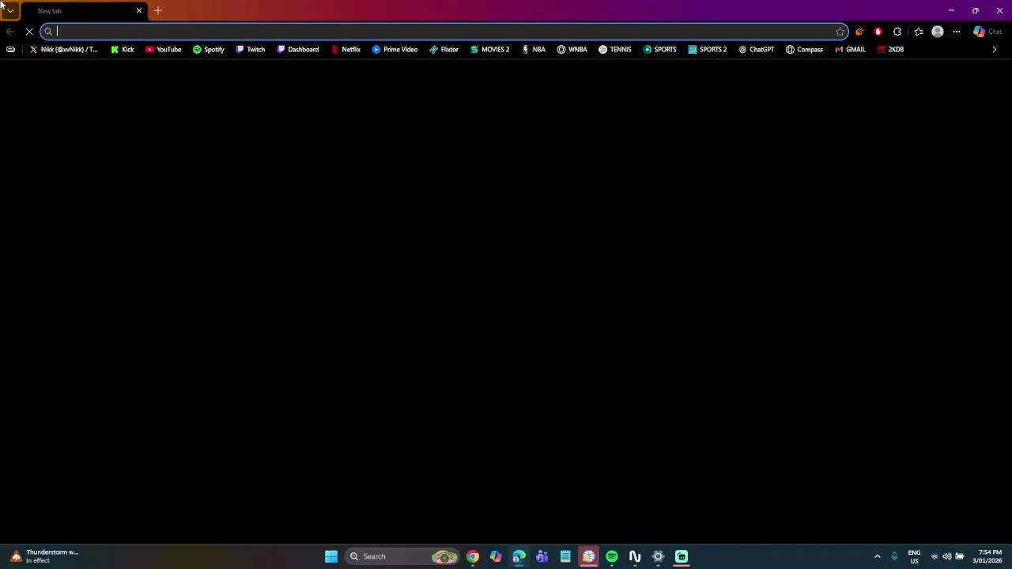This screenshot has width=1012, height=569.
Task: Open the tab groups icon left of bookmarks
Action: click(x=10, y=49)
